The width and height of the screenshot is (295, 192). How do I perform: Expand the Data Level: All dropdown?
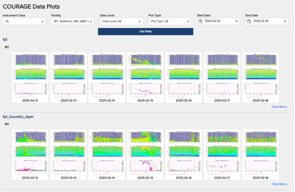pos(121,21)
